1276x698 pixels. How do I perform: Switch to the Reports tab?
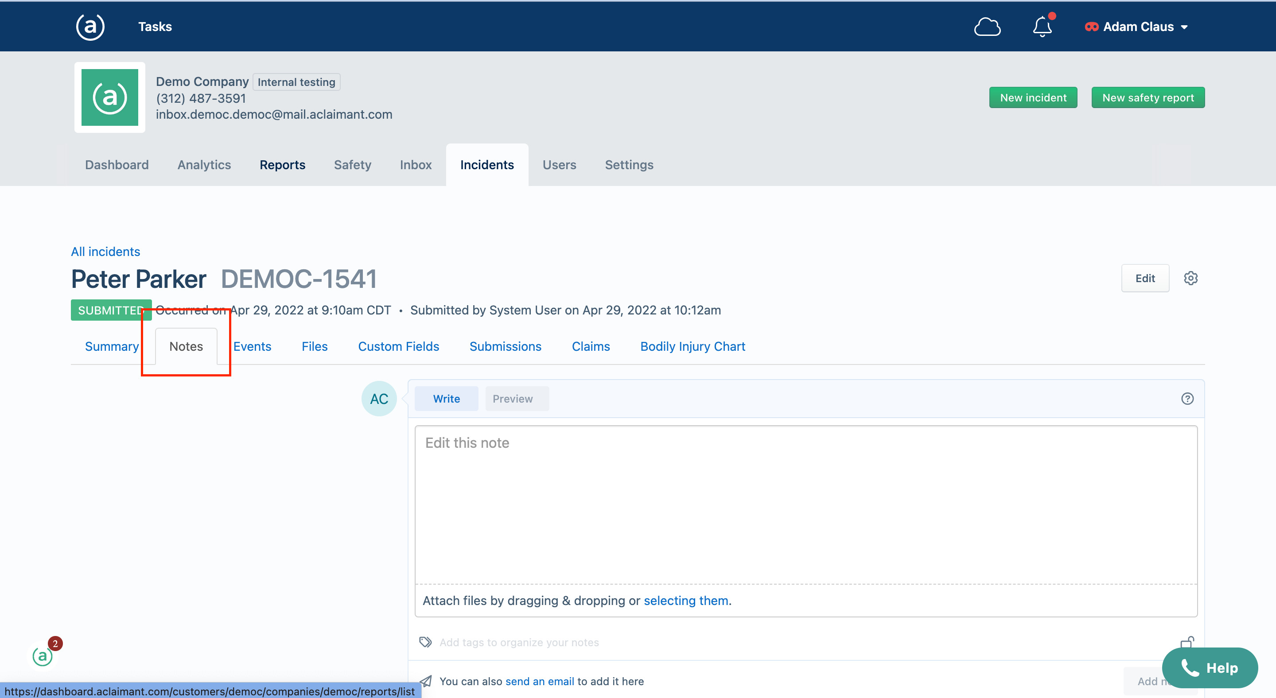tap(282, 165)
